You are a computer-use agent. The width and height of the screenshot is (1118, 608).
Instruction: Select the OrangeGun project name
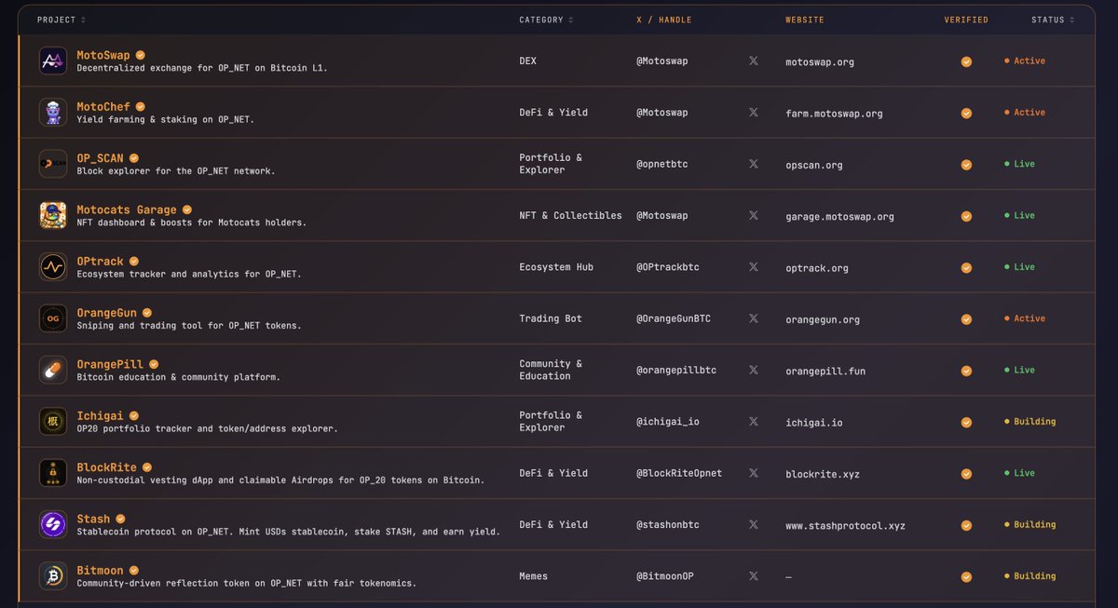pos(107,313)
